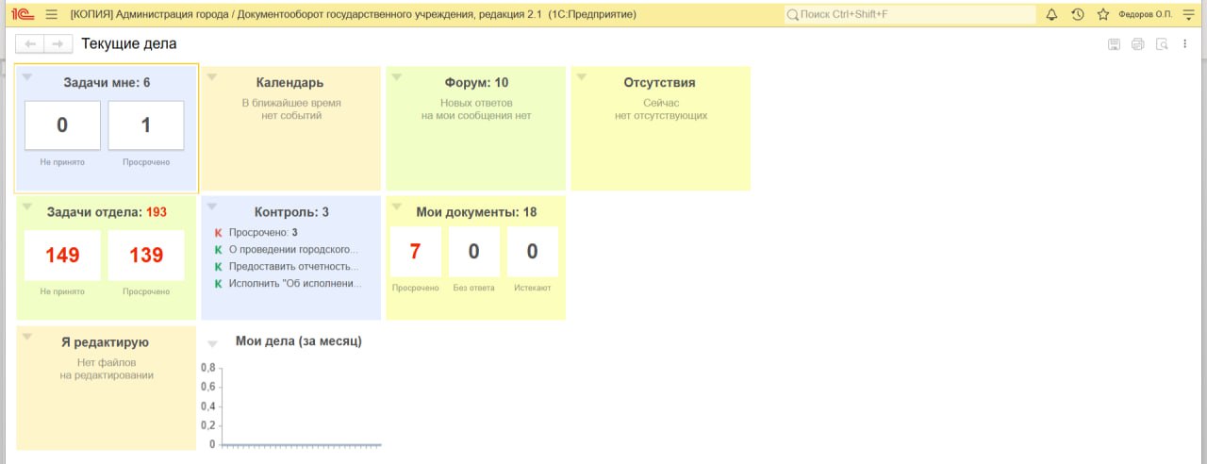This screenshot has height=464, width=1207.
Task: Open the Календарь widget heading
Action: pos(289,83)
